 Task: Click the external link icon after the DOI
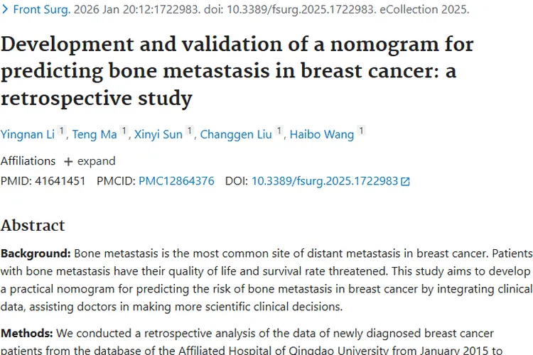click(x=406, y=181)
